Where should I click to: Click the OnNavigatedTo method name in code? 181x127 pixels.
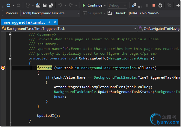pyautogui.click(x=93, y=58)
